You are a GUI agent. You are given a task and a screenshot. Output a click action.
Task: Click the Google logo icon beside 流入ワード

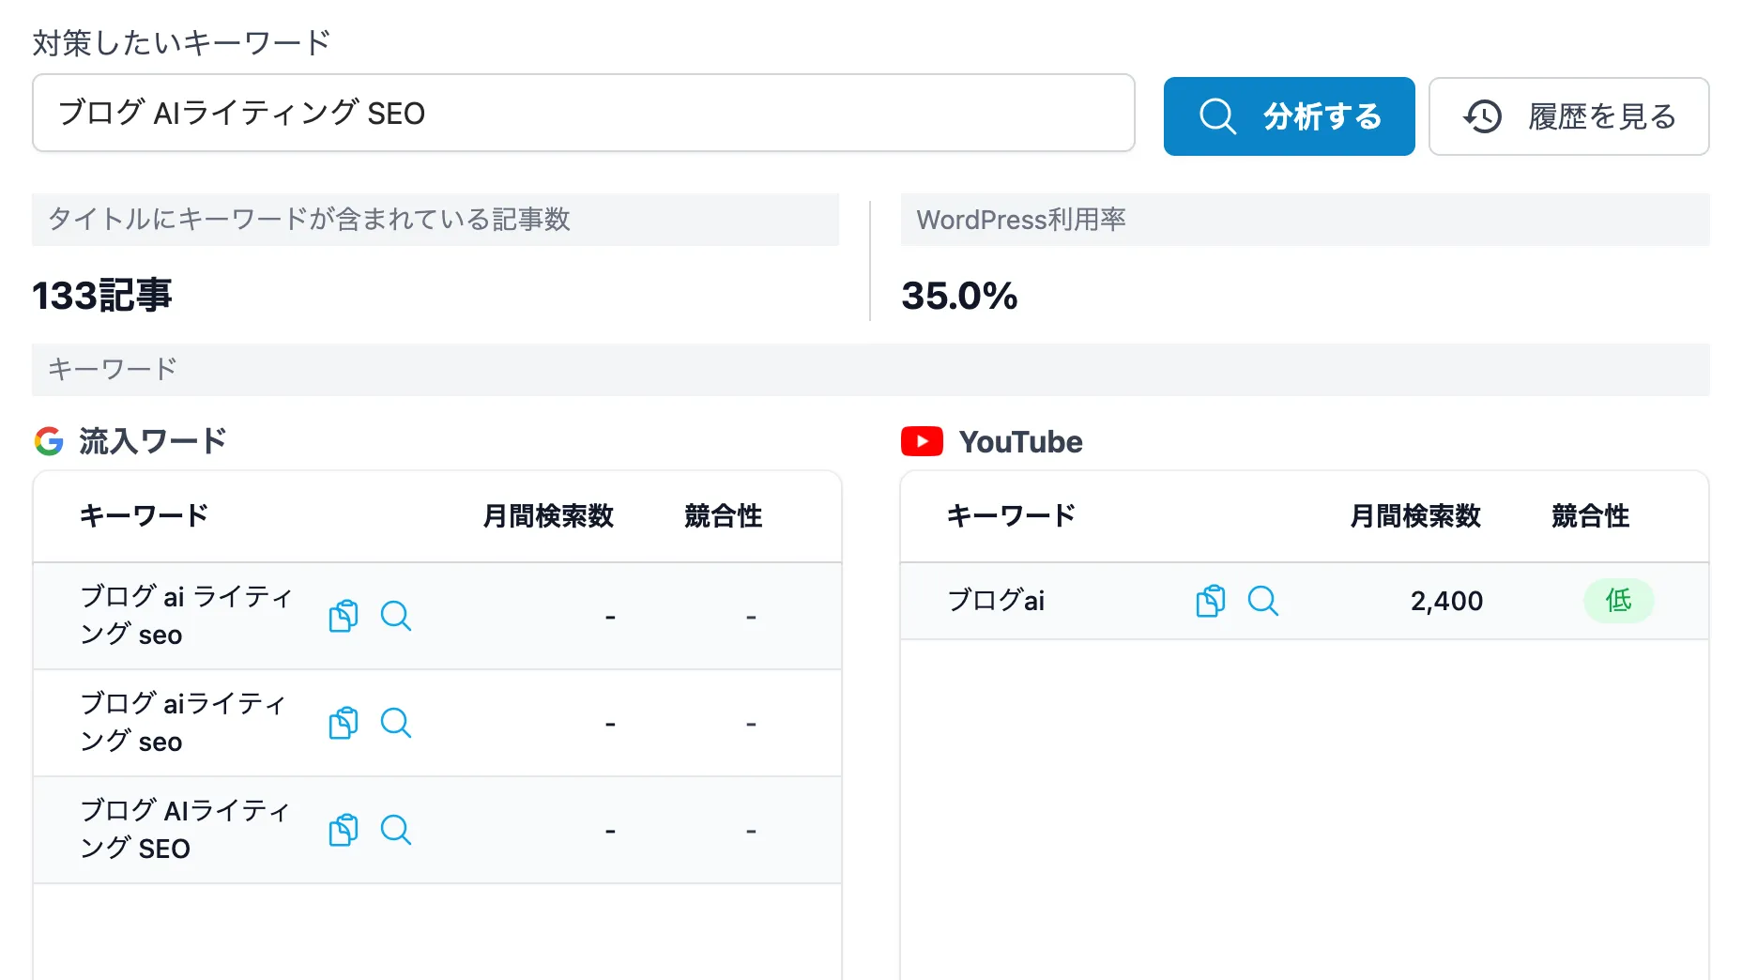(49, 441)
